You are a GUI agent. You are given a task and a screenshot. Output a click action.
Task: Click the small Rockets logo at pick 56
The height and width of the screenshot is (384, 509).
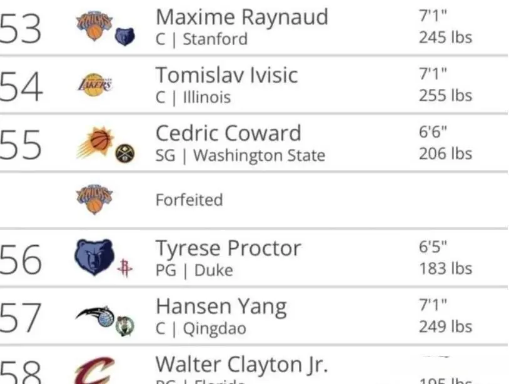tap(125, 268)
